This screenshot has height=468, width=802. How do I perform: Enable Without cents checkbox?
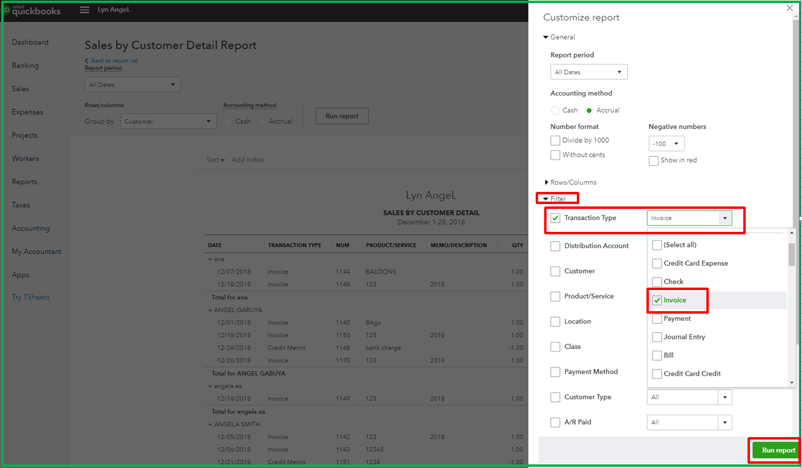(555, 155)
